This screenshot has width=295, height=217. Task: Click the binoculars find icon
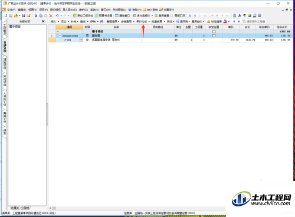coord(101,21)
